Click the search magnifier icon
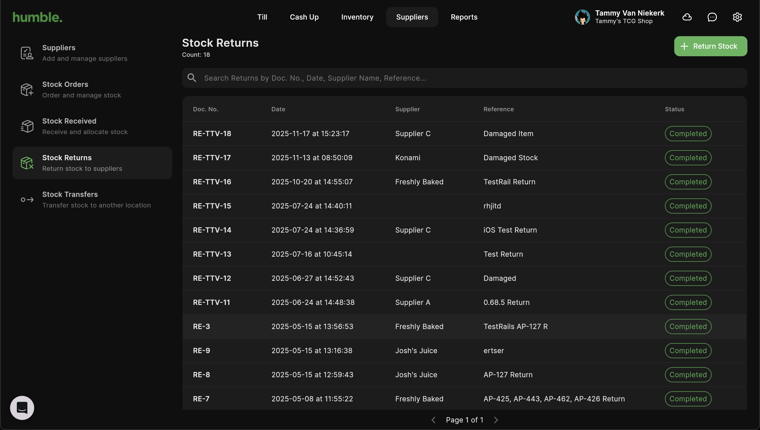This screenshot has height=430, width=760. click(192, 78)
